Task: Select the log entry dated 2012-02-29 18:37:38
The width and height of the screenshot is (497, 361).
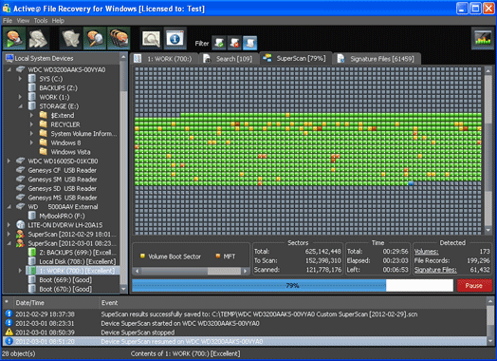Action: [245, 314]
